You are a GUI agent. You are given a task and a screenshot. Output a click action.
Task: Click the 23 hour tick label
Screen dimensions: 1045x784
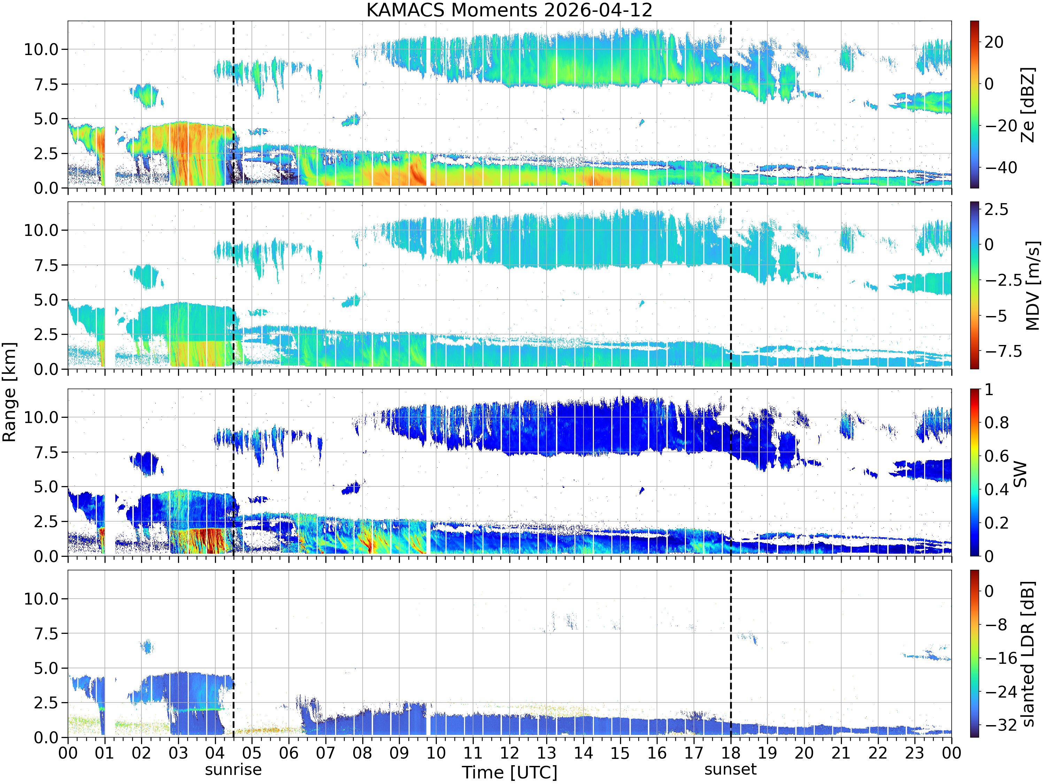click(915, 753)
